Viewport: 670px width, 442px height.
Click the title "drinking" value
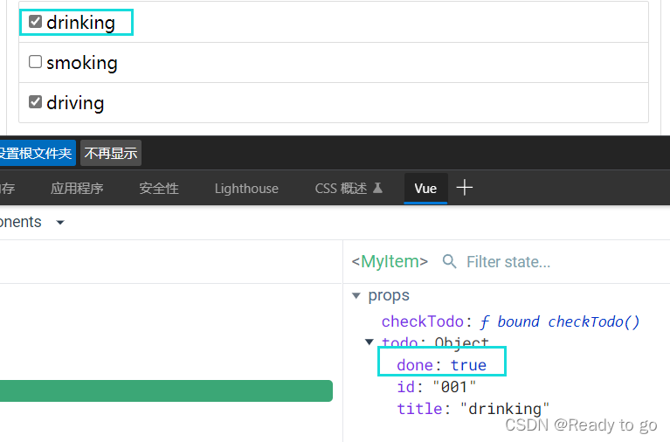point(505,409)
